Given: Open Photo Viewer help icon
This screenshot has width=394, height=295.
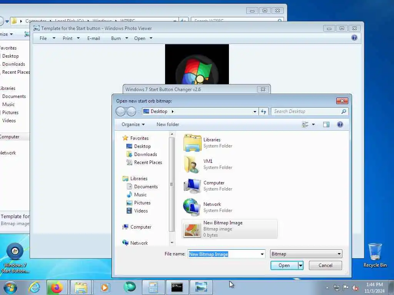Looking at the screenshot, I should [x=354, y=38].
